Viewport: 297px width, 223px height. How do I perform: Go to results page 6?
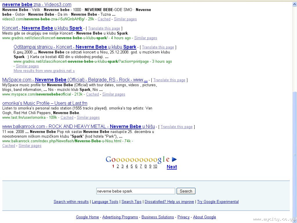pos(136,166)
